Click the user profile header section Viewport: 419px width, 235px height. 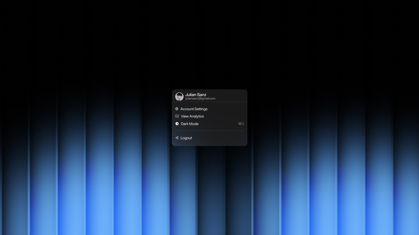pyautogui.click(x=210, y=96)
